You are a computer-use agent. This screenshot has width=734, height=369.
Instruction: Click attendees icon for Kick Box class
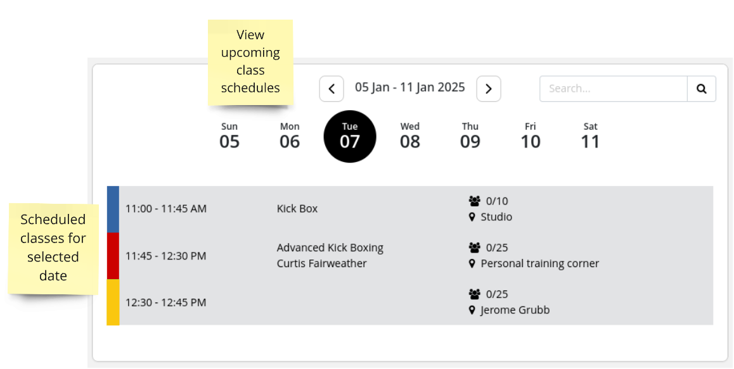point(475,201)
